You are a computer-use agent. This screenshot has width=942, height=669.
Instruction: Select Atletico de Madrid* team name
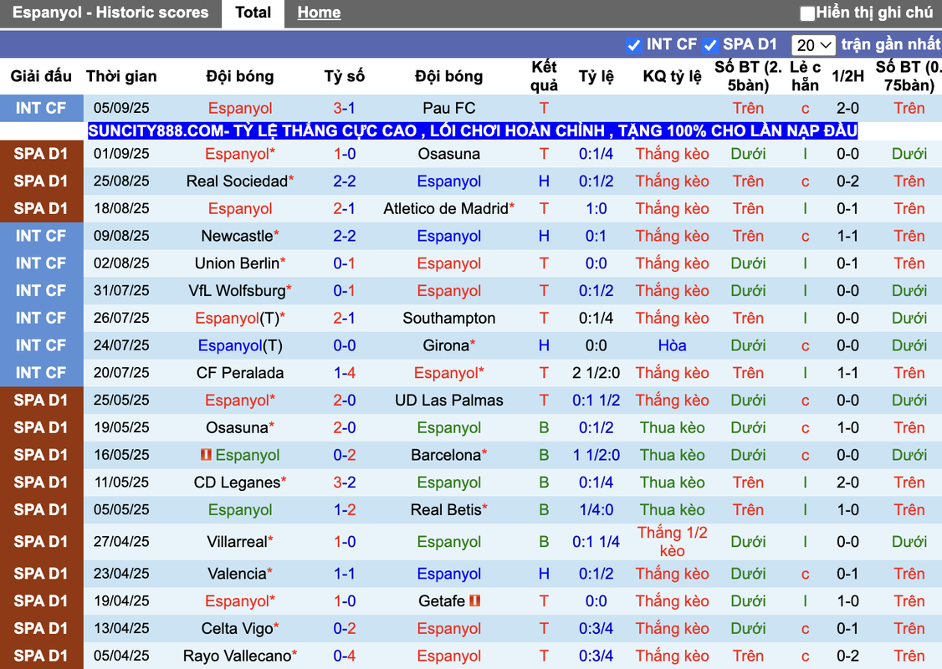(x=448, y=208)
